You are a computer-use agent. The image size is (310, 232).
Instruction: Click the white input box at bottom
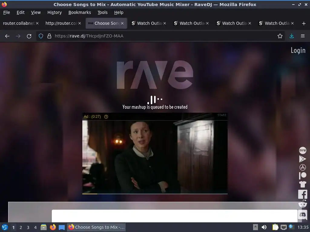click(174, 216)
